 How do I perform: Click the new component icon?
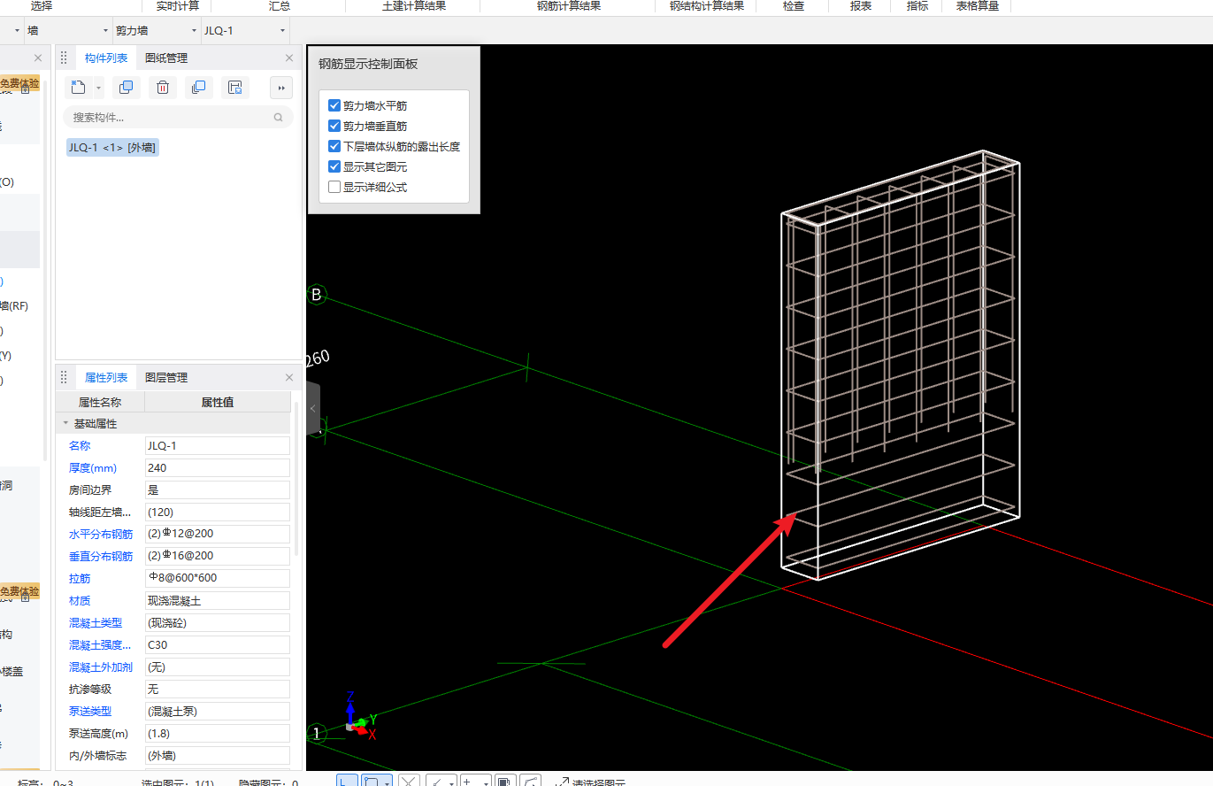[78, 87]
